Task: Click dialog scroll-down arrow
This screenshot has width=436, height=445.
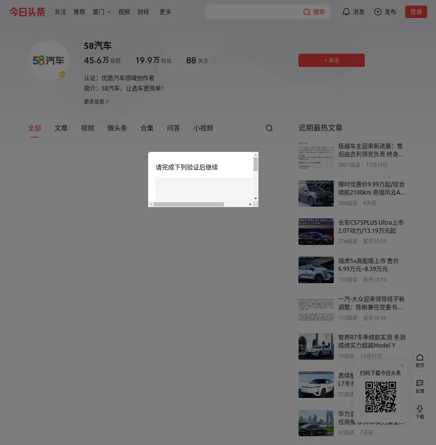Action: click(255, 199)
